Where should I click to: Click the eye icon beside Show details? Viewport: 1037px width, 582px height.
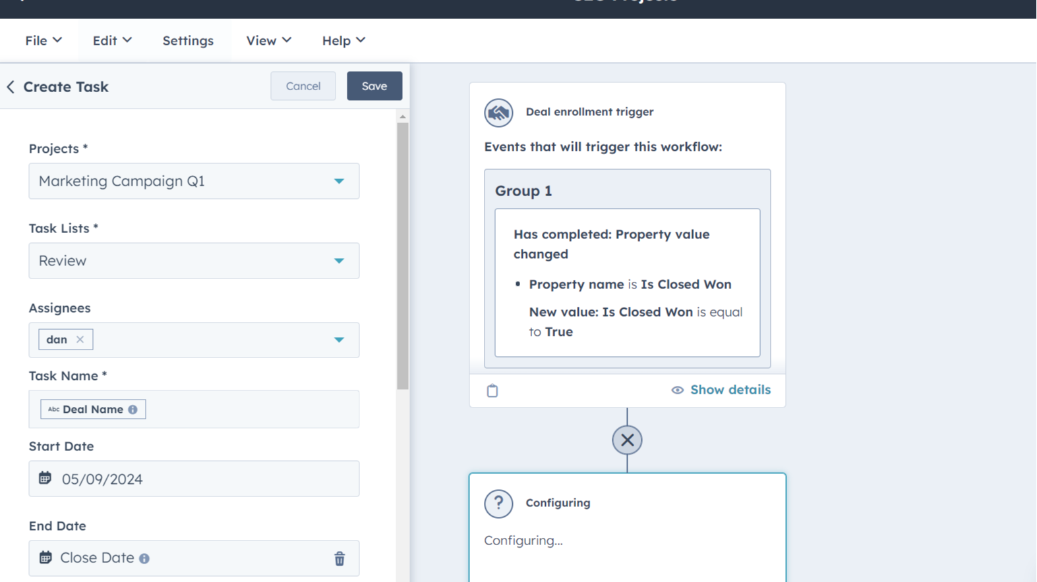677,390
